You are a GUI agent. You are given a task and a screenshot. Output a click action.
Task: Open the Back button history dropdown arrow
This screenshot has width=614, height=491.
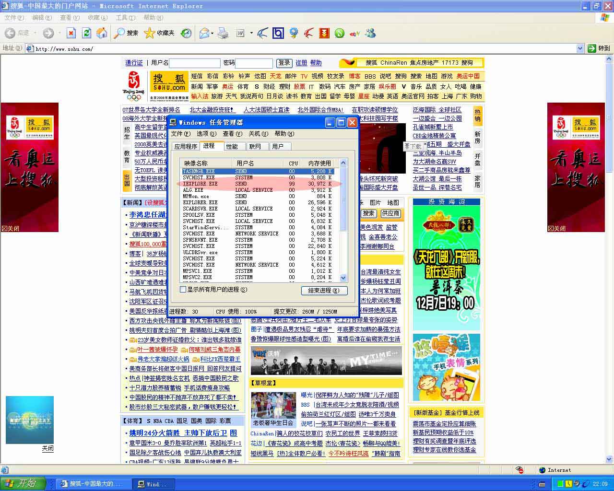(x=36, y=33)
